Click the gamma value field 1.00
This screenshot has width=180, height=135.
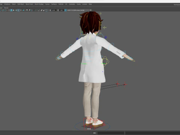tap(61, 10)
